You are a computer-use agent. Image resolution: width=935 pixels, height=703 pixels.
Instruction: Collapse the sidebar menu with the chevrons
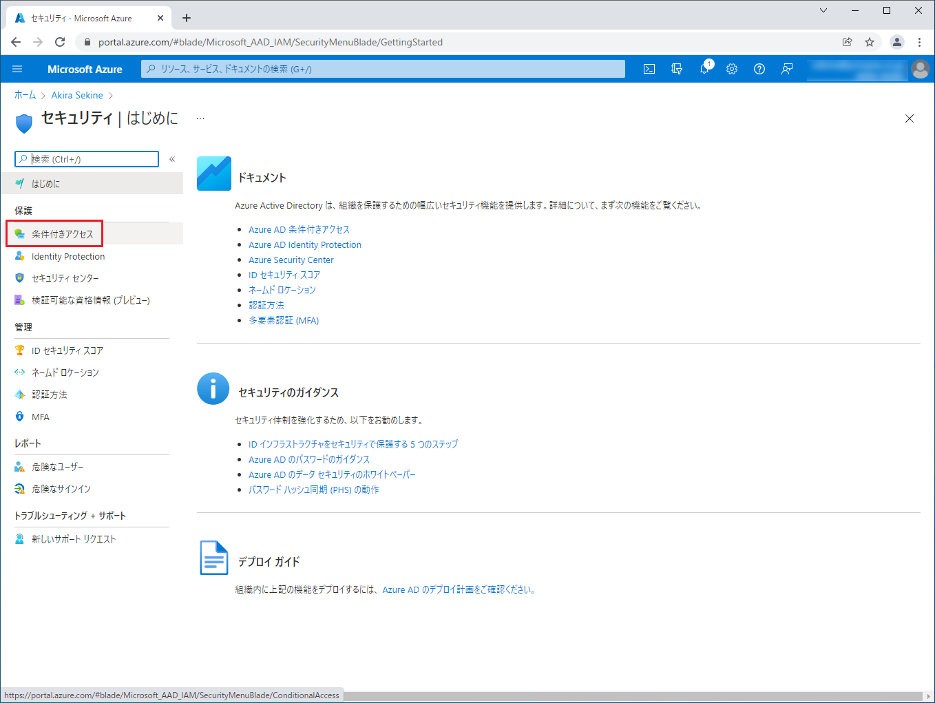[172, 159]
